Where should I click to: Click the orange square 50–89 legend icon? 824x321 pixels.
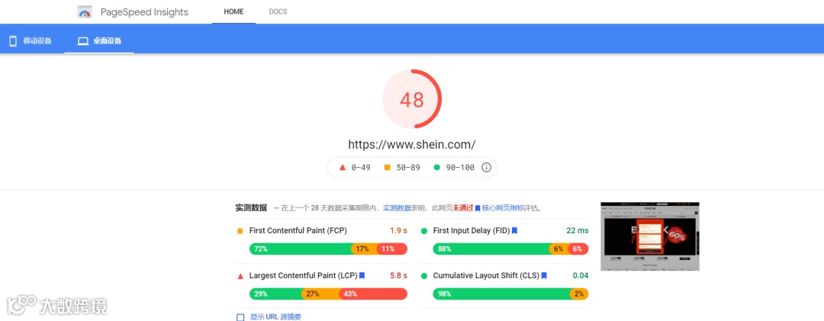coord(388,168)
